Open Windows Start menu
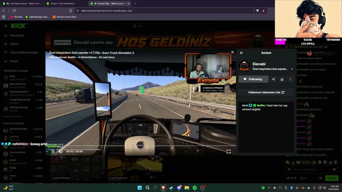Viewport: 342px width, 192px height. 140,188
